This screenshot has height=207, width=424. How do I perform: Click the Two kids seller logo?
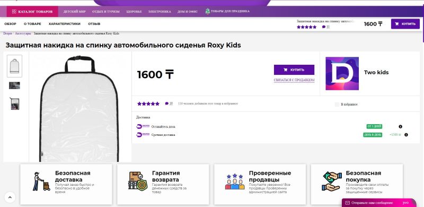click(342, 73)
